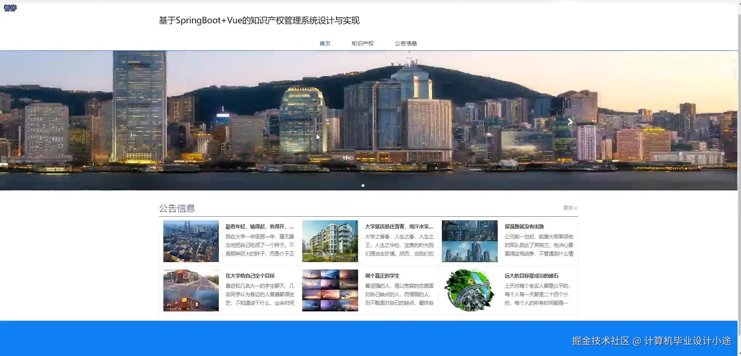Switch to the 知识产权 tab
The image size is (741, 356).
pyautogui.click(x=362, y=43)
